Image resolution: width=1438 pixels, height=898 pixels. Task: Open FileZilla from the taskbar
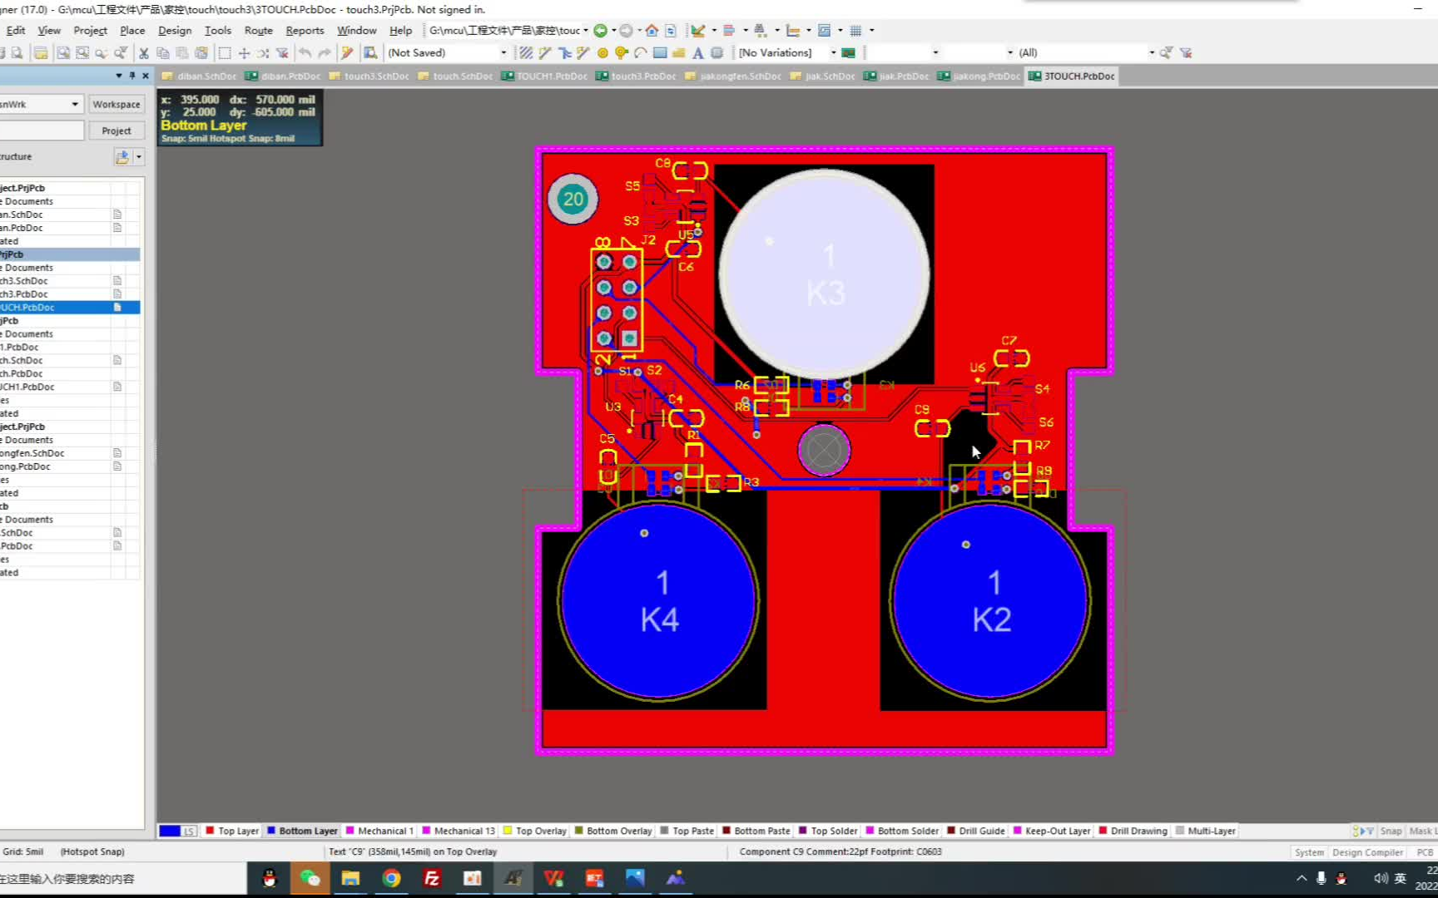point(432,878)
